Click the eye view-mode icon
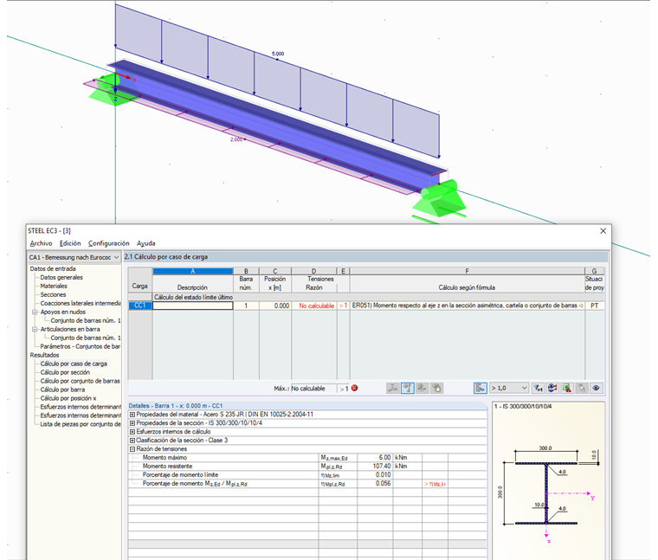658x560 pixels. [x=596, y=388]
